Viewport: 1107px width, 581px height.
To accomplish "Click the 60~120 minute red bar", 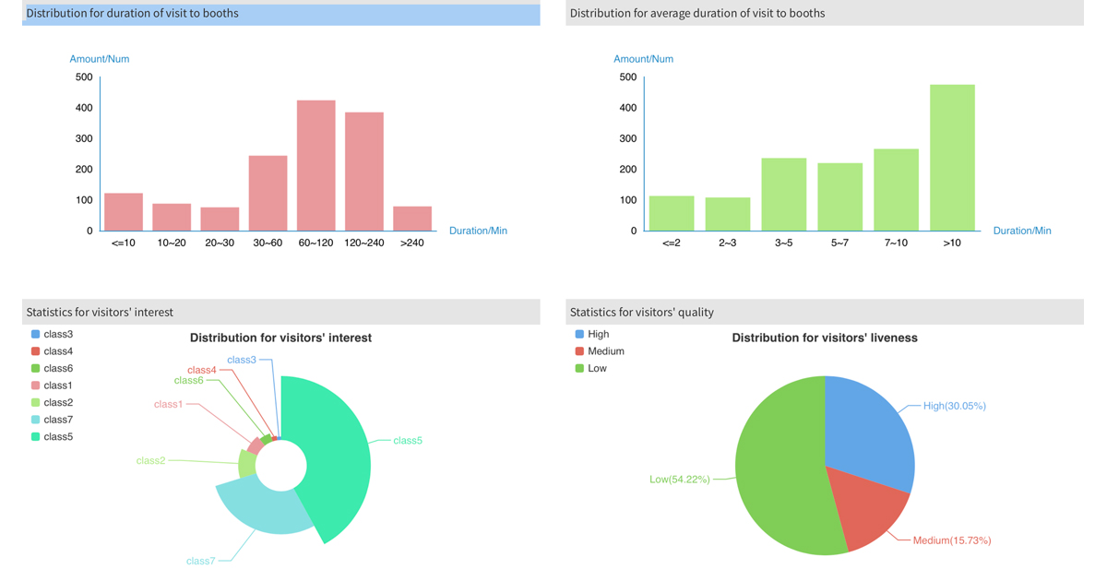I will [x=315, y=166].
